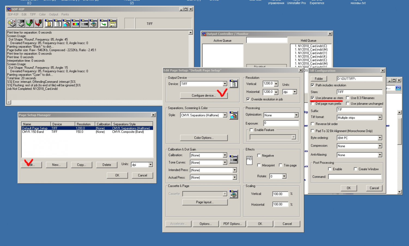Click the CMYK color pages toolbar icon
The height and width of the screenshot is (246, 409).
point(67,23)
